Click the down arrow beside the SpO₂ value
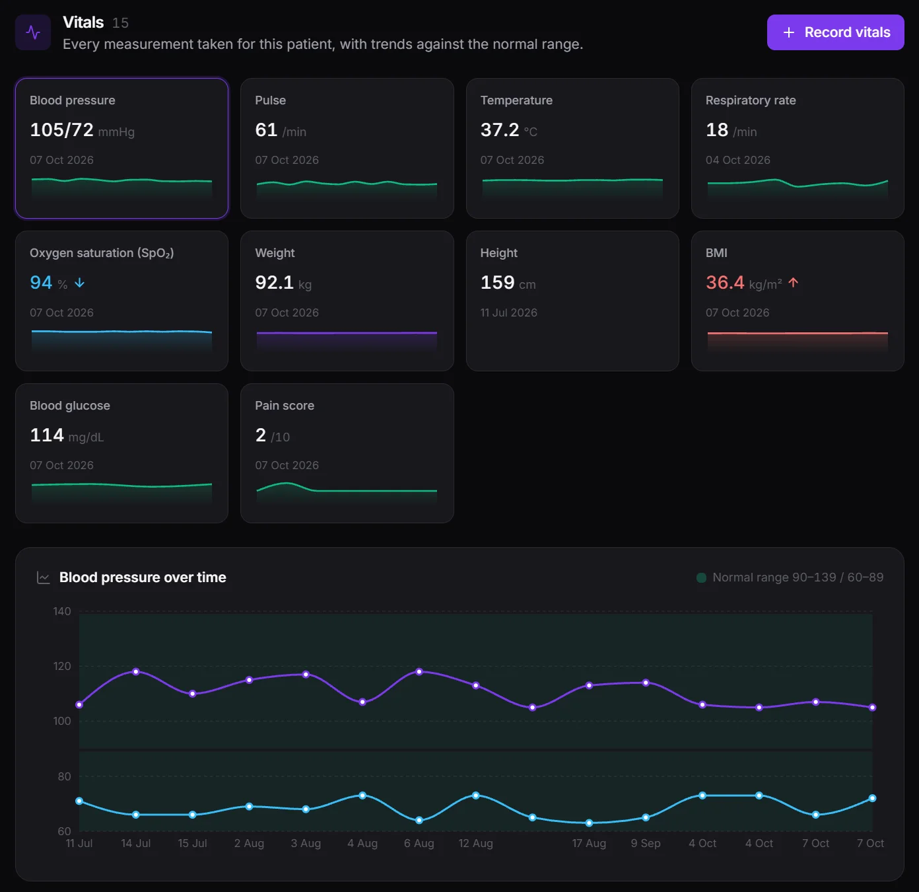This screenshot has width=919, height=892. (80, 283)
